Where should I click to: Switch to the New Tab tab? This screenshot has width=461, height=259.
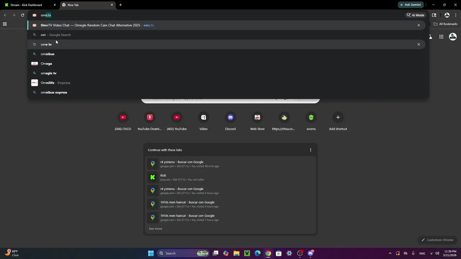point(87,5)
